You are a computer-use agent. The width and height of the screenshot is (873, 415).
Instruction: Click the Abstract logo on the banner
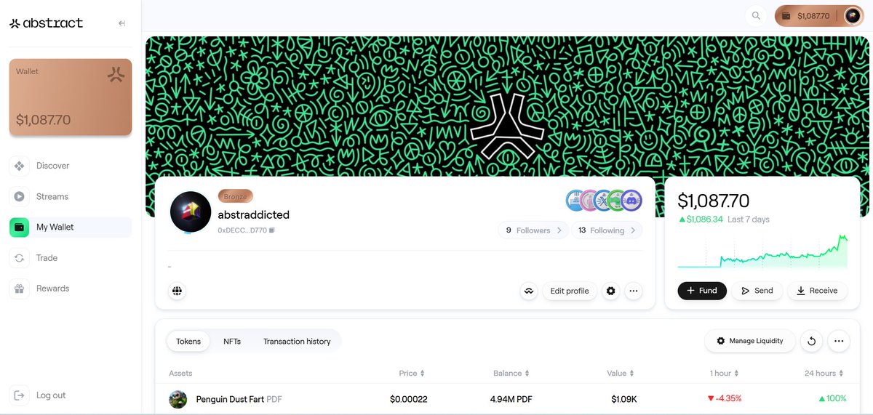click(x=508, y=128)
